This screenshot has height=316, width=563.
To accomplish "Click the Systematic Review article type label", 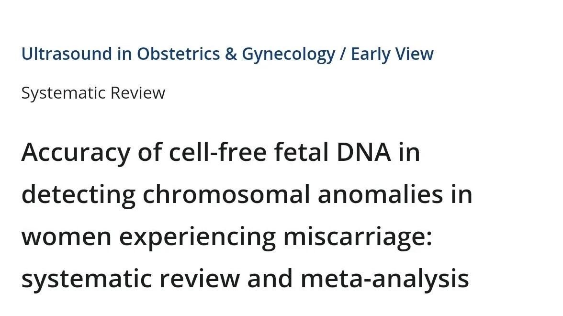I will click(x=93, y=92).
